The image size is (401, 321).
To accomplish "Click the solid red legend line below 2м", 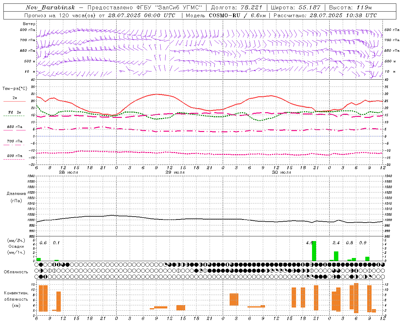I will (x=14, y=102).
